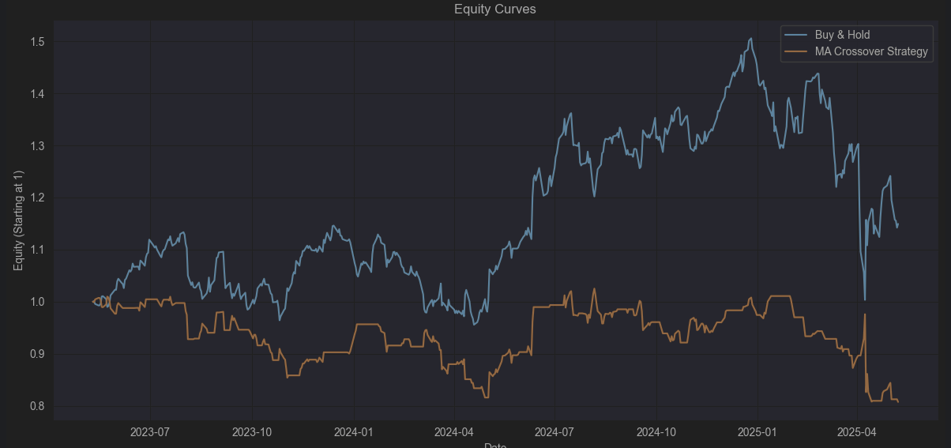The image size is (951, 448).
Task: Click the y-axis tick value 1.5
Action: [38, 41]
